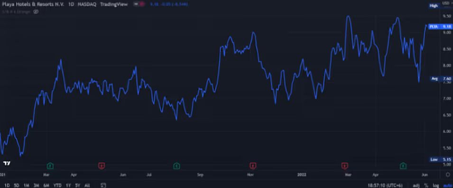
Task: Open the green earnings marker near March 2021
Action: (50, 166)
